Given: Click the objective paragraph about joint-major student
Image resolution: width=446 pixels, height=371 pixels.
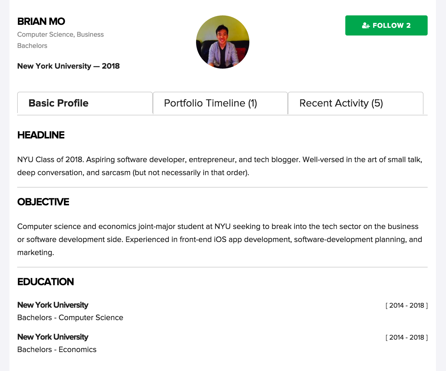Looking at the screenshot, I should click(219, 239).
